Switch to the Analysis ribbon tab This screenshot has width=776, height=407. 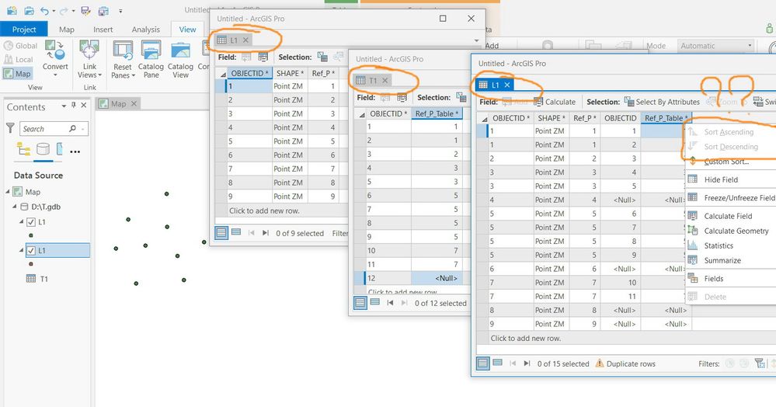[x=145, y=30]
